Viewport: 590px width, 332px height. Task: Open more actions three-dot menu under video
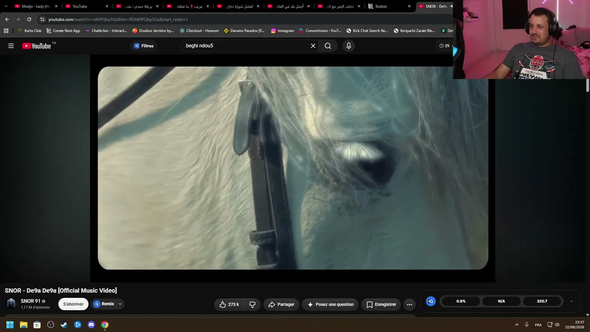click(x=409, y=304)
